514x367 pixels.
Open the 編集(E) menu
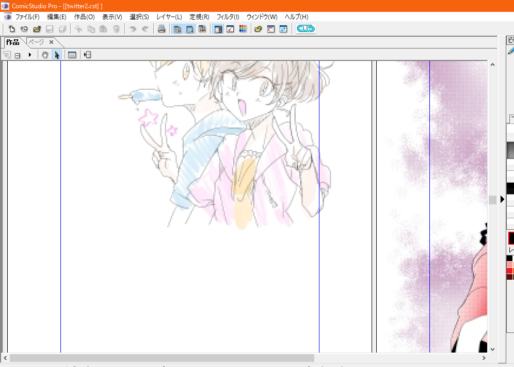57,17
